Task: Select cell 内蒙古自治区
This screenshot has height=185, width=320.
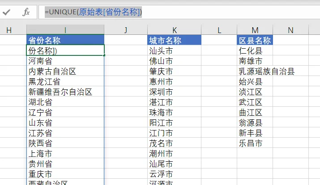Action: click(65, 71)
